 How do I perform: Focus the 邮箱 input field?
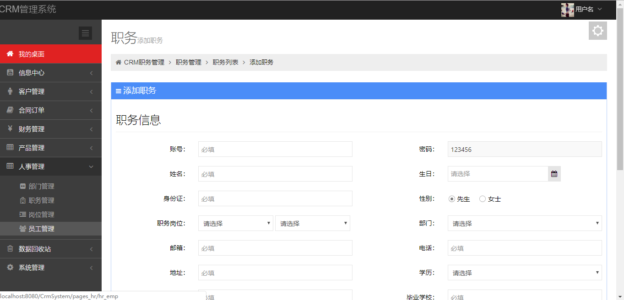point(275,248)
